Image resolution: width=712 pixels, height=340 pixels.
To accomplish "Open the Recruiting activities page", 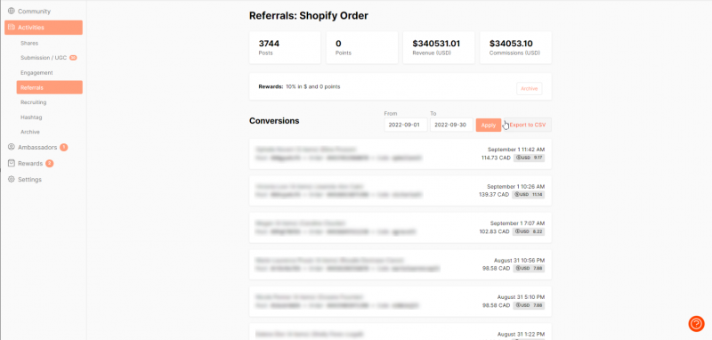I will click(34, 102).
